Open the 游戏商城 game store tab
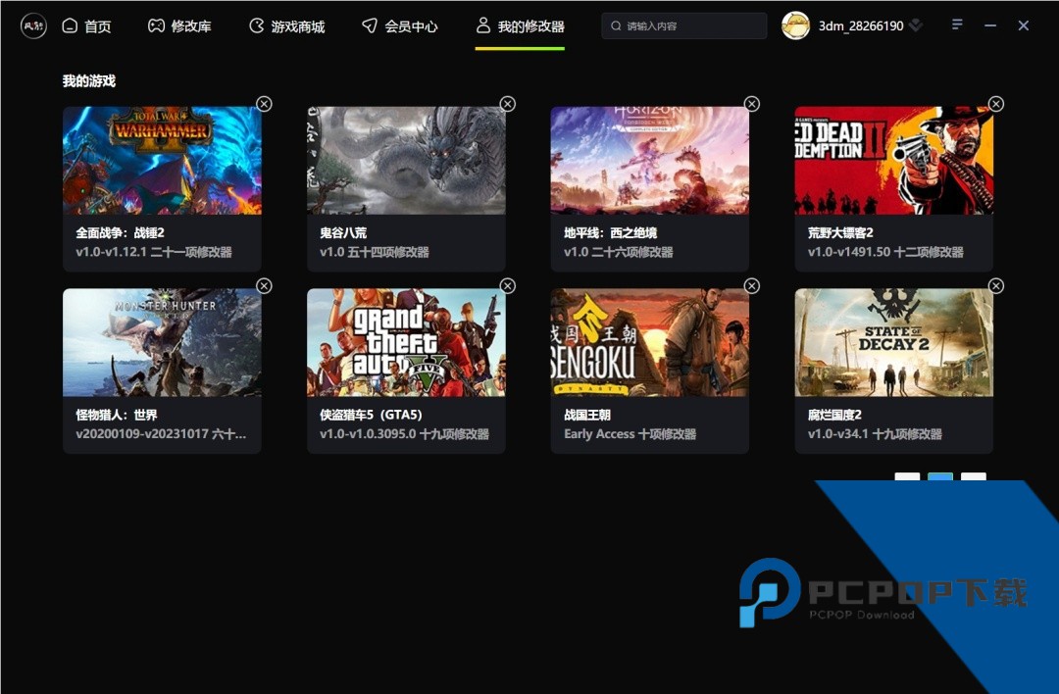This screenshot has height=694, width=1059. (x=287, y=26)
